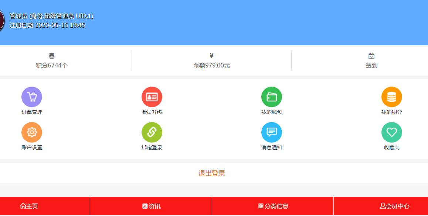Open the purple shopping cart order icon

(x=32, y=97)
